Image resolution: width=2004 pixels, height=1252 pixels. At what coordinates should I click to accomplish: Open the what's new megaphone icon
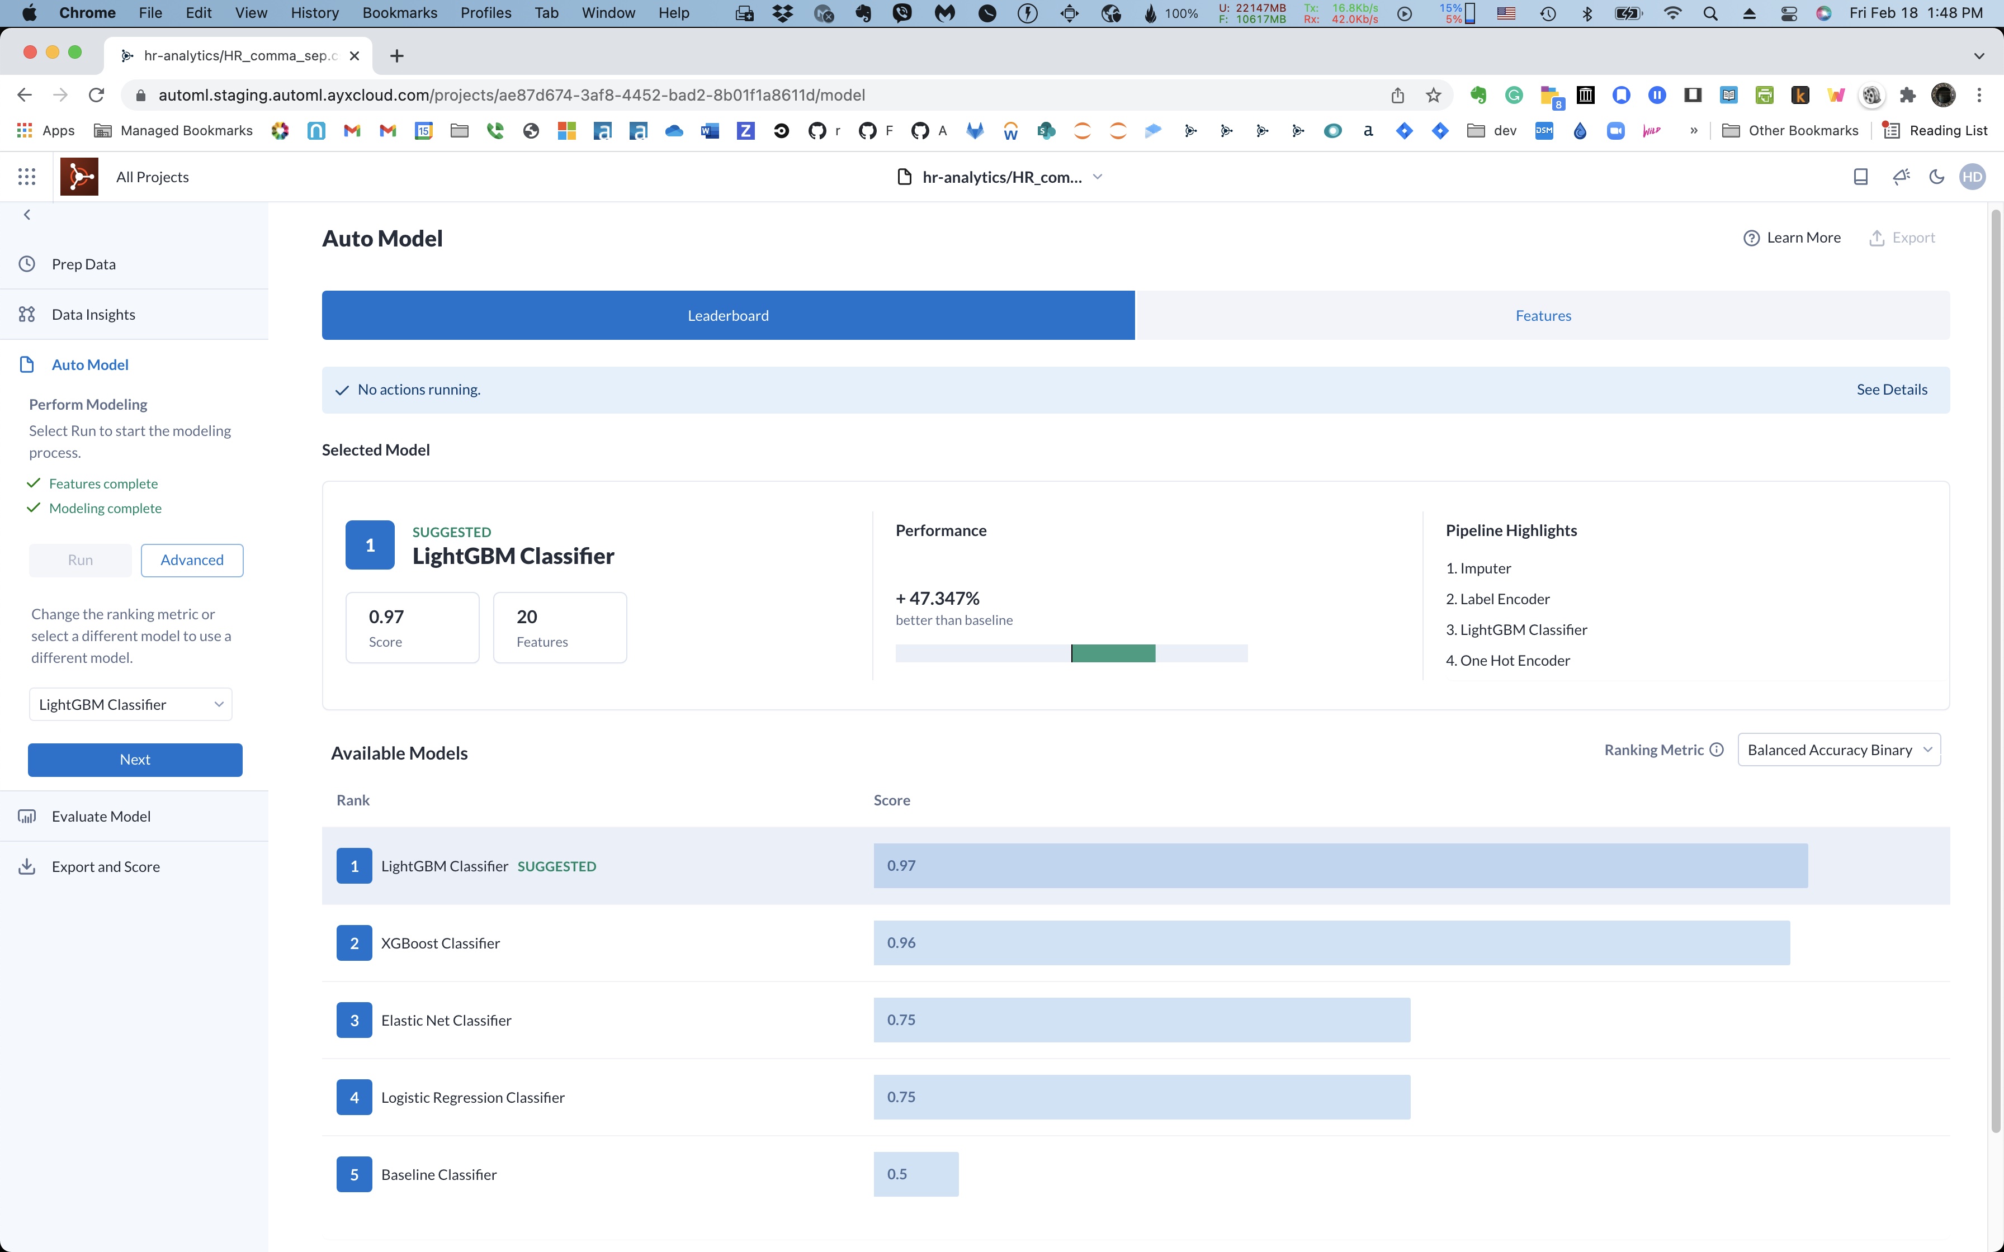point(1901,176)
